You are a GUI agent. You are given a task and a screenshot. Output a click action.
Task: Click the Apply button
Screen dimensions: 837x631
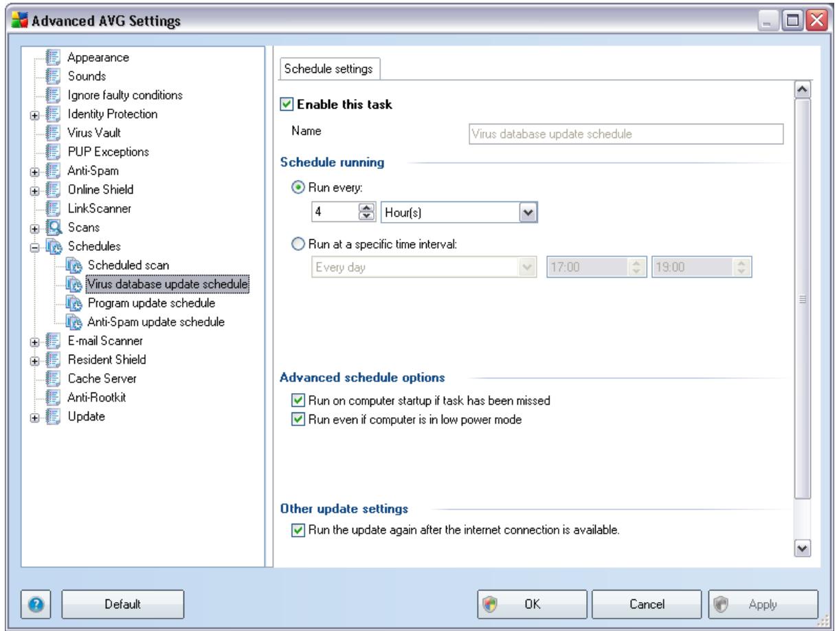point(763,605)
